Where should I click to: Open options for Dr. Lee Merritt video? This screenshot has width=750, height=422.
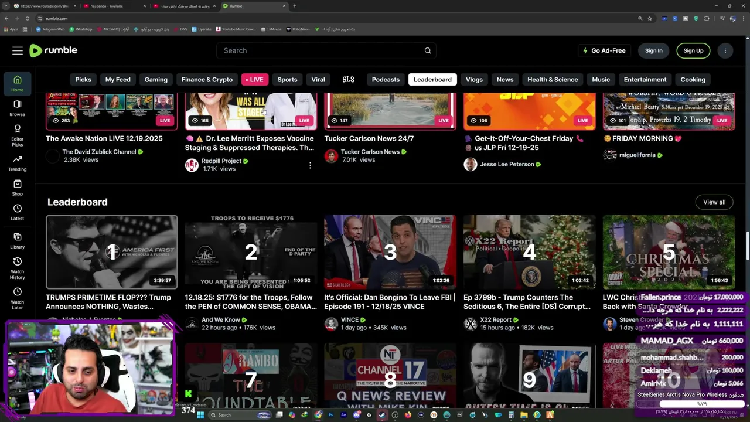tap(310, 165)
